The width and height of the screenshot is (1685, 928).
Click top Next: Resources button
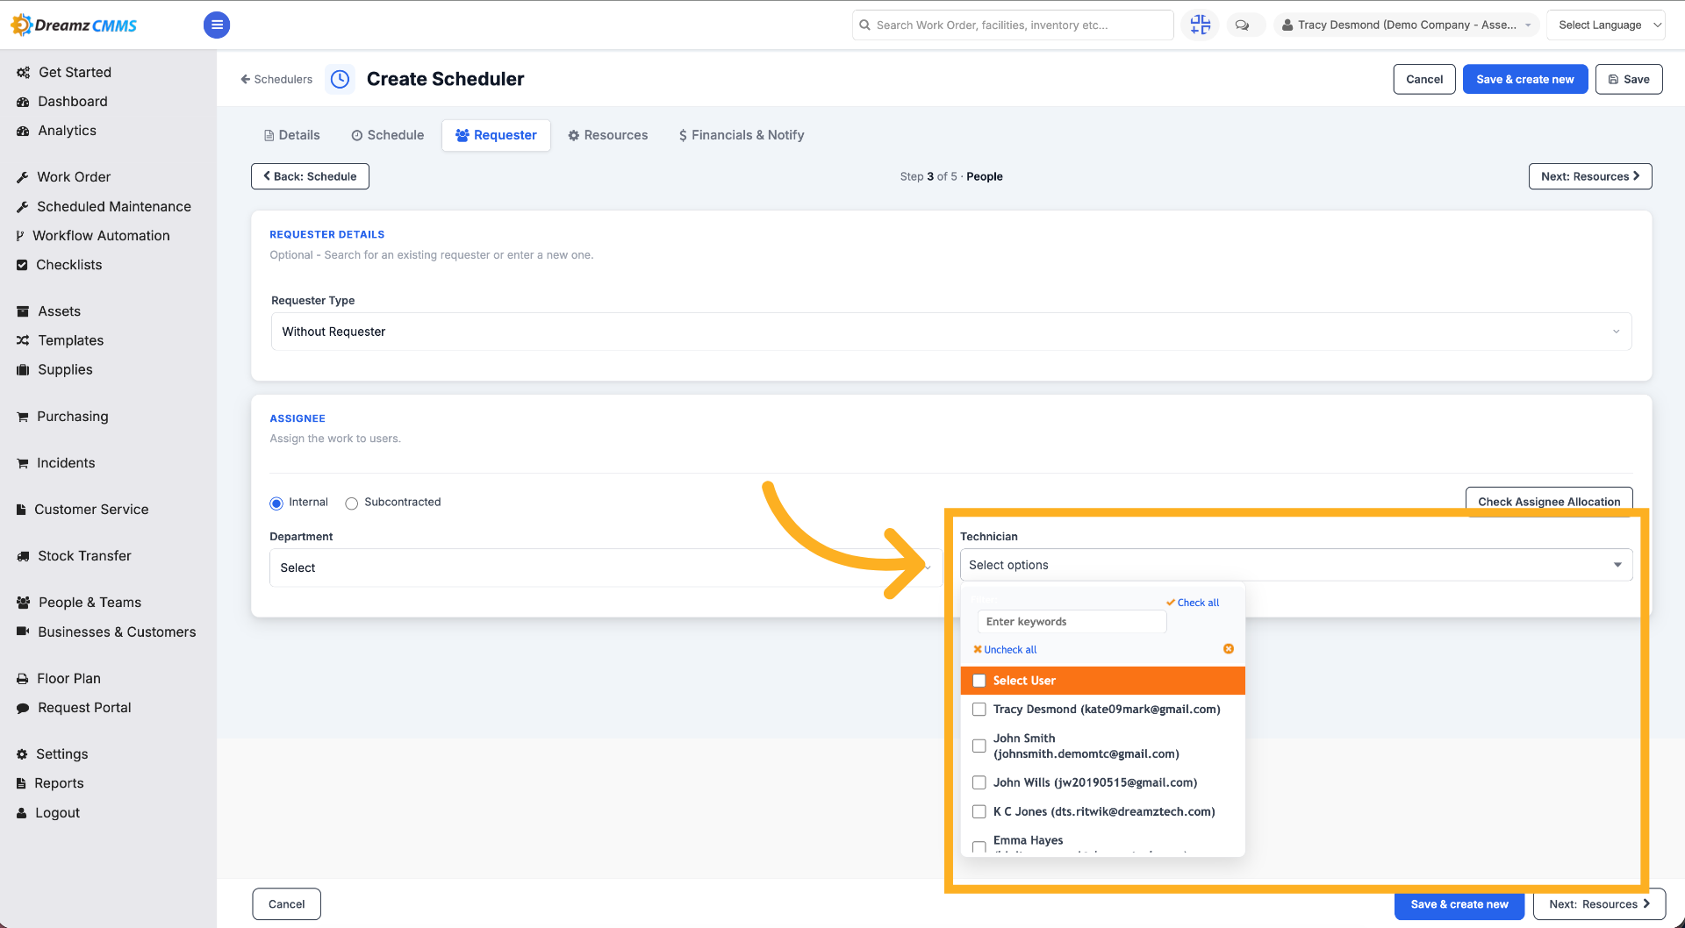(x=1589, y=176)
